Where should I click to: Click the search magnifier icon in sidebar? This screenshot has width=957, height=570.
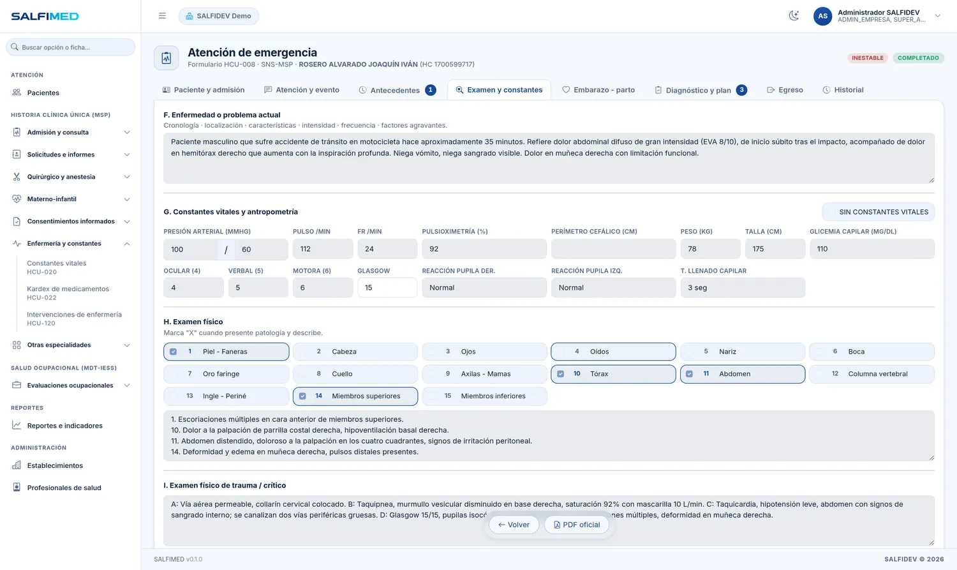[15, 47]
